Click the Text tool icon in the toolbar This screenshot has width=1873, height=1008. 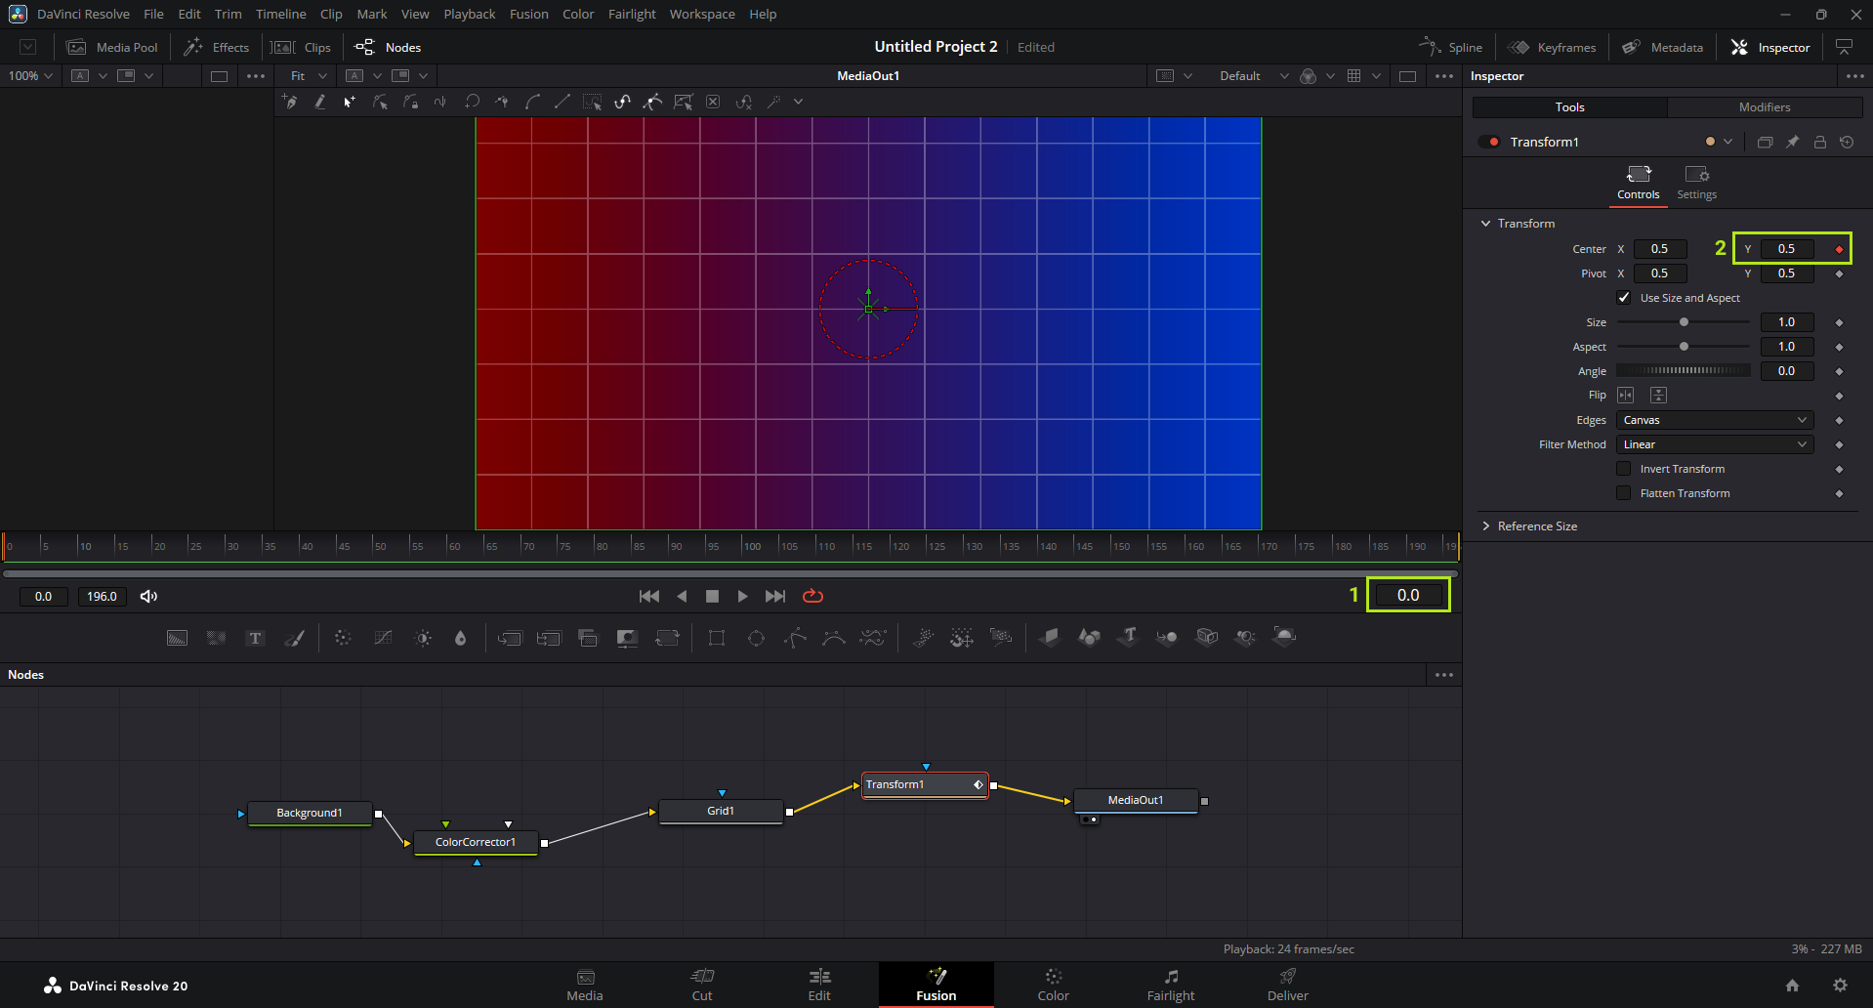[x=255, y=638]
